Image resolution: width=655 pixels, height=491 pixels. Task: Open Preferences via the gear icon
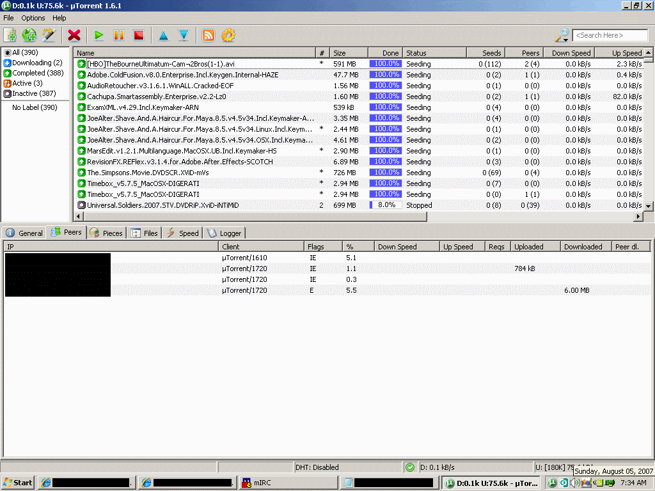click(x=228, y=36)
